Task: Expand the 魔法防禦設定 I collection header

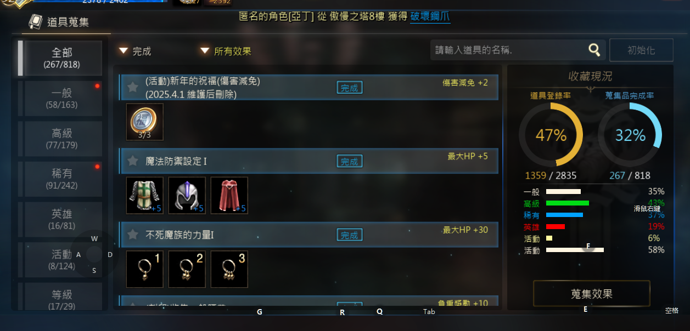Action: 308,161
